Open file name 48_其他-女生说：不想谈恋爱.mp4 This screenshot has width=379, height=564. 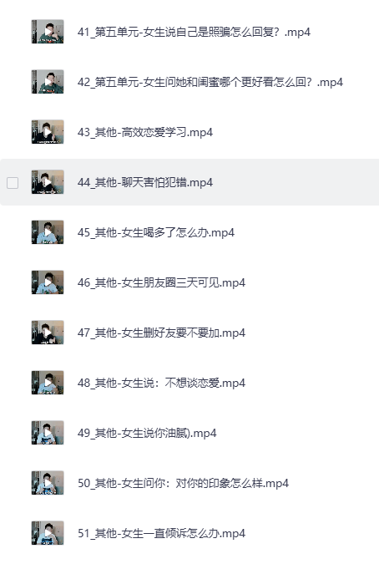[161, 383]
